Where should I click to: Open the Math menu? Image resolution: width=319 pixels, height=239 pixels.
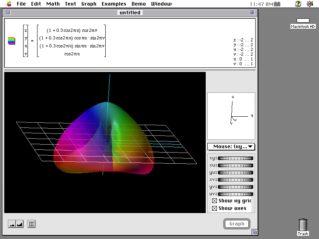pos(53,4)
